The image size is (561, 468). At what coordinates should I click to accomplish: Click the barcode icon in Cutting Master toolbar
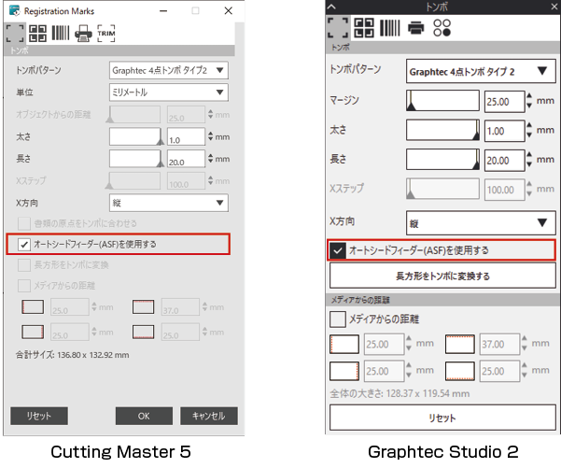(x=61, y=34)
